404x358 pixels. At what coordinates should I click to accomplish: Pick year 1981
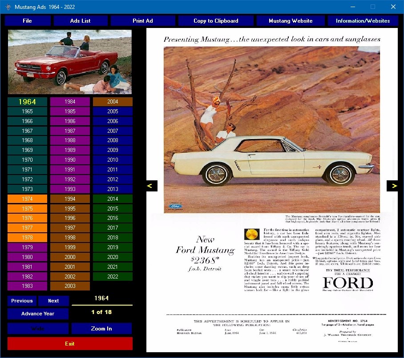tap(27, 267)
